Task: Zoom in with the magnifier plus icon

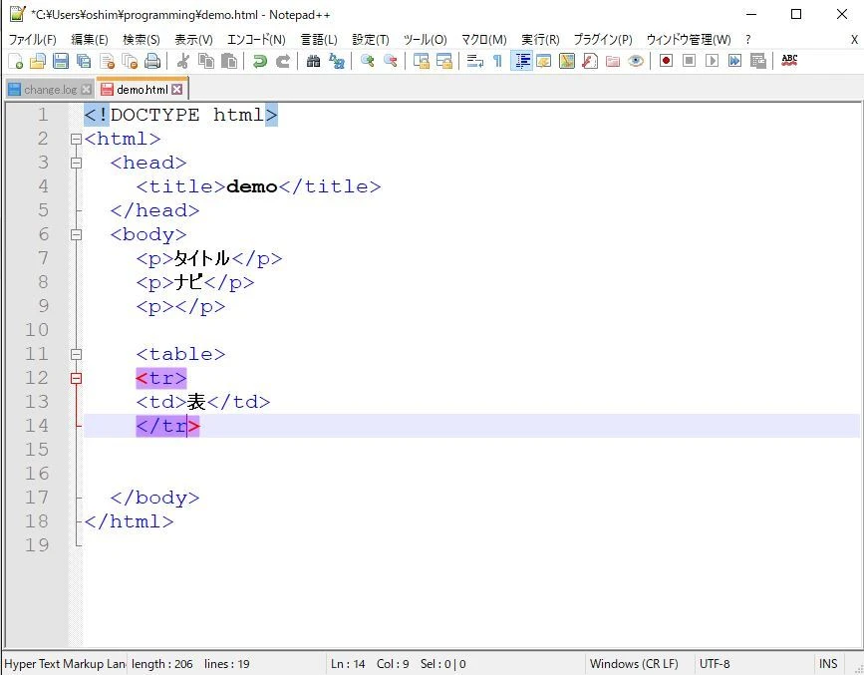Action: (x=367, y=61)
